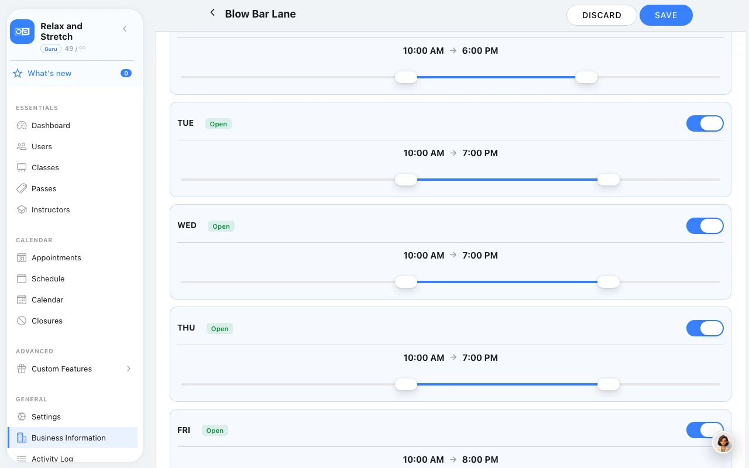This screenshot has height=468, width=749.
Task: Click the 10:00 AM opening slider handle above Tuesday
Action: tap(406, 77)
